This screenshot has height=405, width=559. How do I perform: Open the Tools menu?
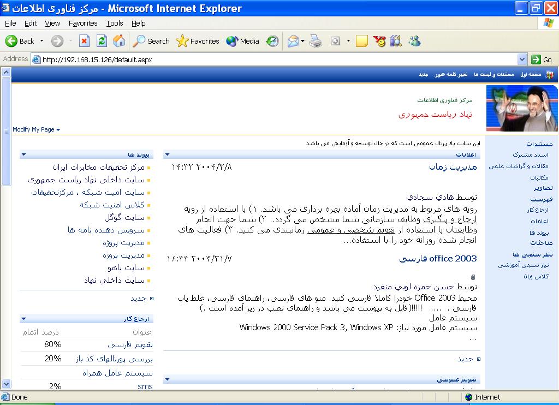(115, 23)
